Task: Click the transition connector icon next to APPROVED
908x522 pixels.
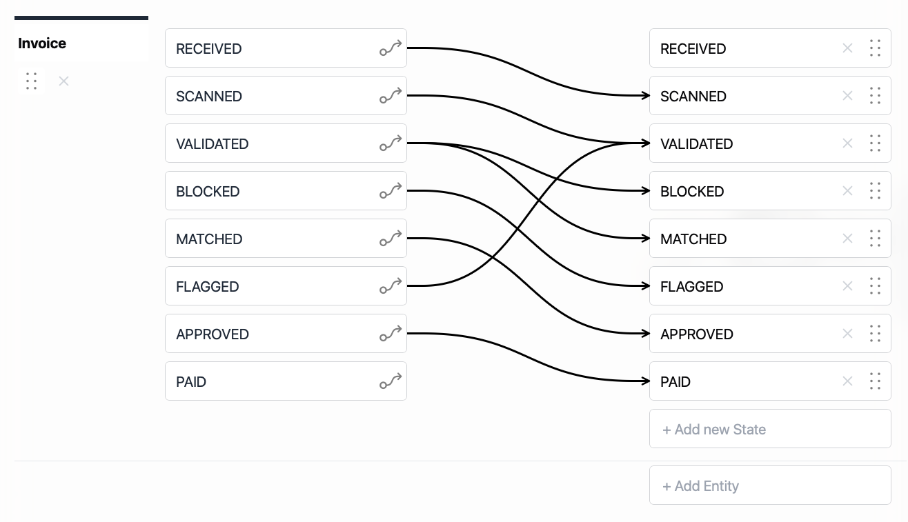Action: coord(390,333)
